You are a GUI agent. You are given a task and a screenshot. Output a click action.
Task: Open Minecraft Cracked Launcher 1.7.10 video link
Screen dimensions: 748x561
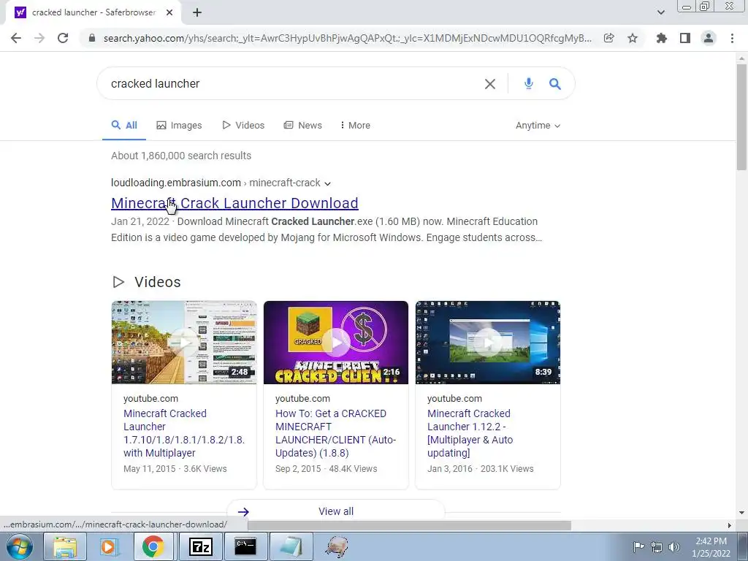(184, 433)
